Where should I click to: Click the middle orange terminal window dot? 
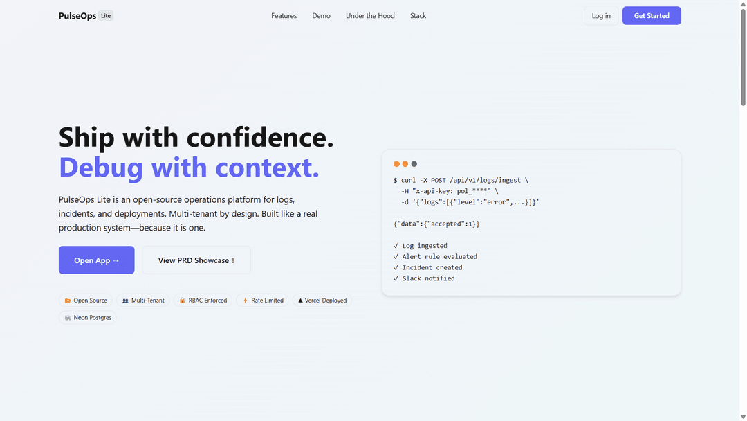405,164
